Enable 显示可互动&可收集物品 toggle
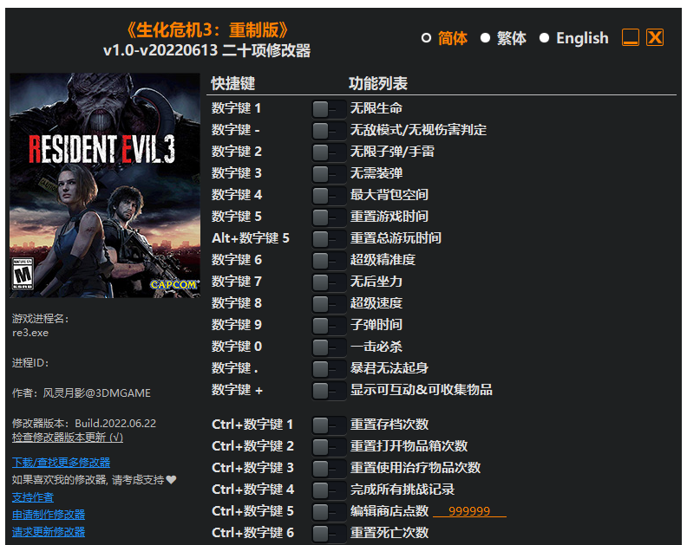This screenshot has height=545, width=687. coord(329,391)
